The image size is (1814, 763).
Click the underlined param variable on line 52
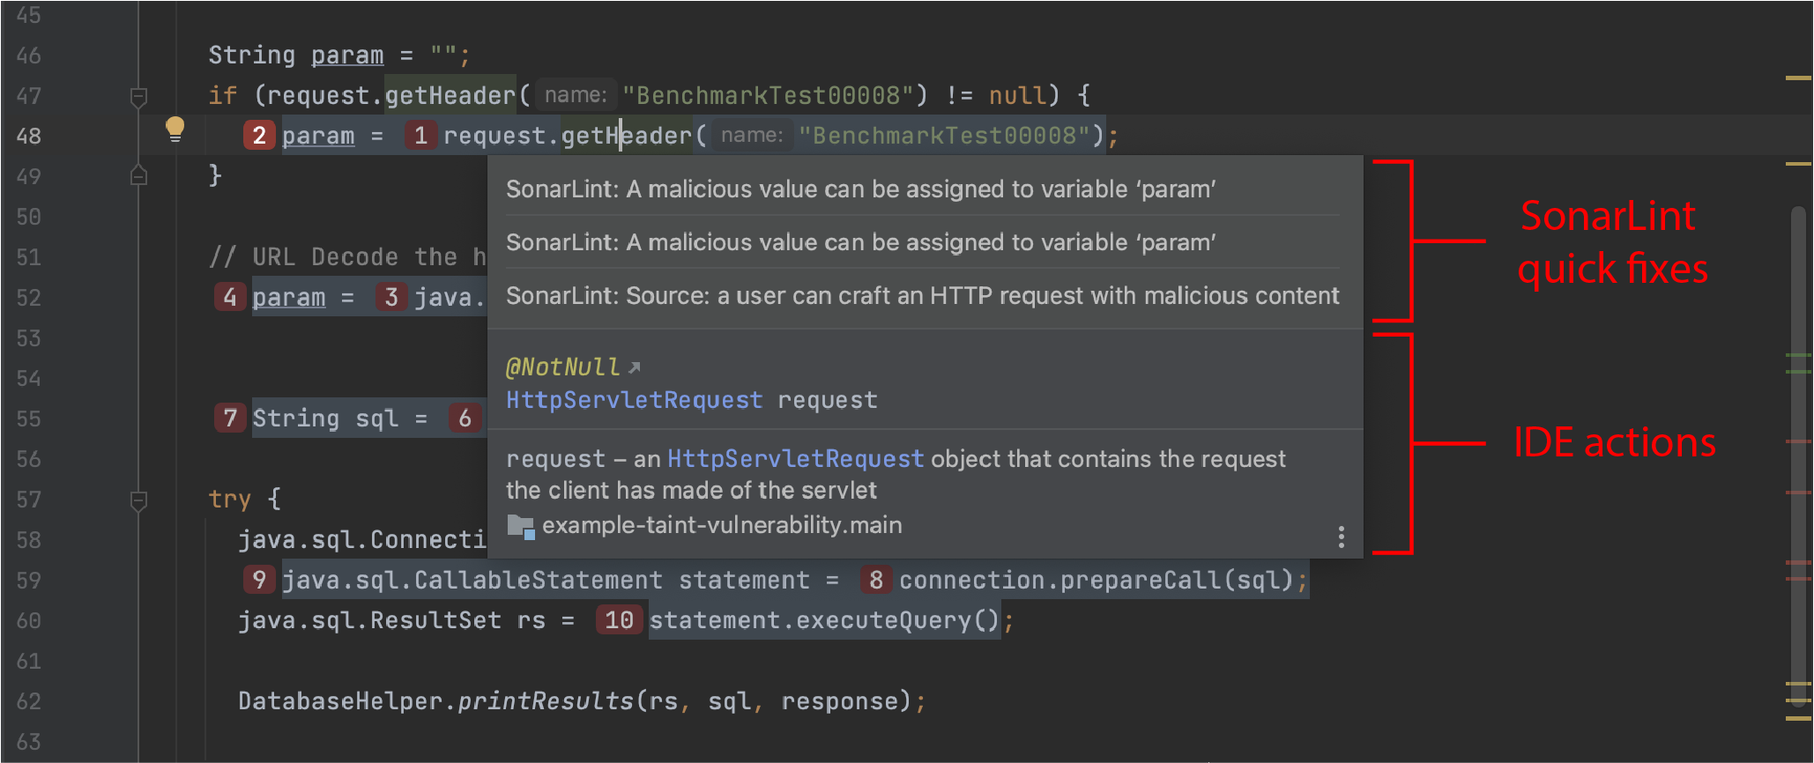pyautogui.click(x=289, y=298)
